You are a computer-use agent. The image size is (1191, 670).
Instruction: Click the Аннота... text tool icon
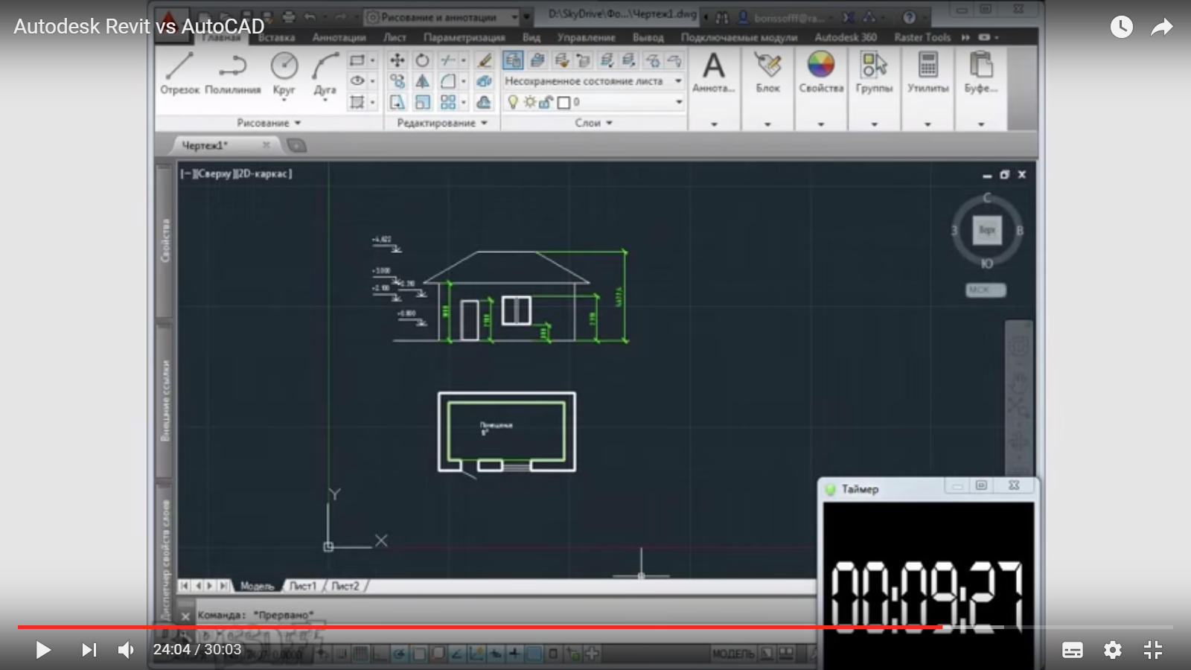click(713, 72)
